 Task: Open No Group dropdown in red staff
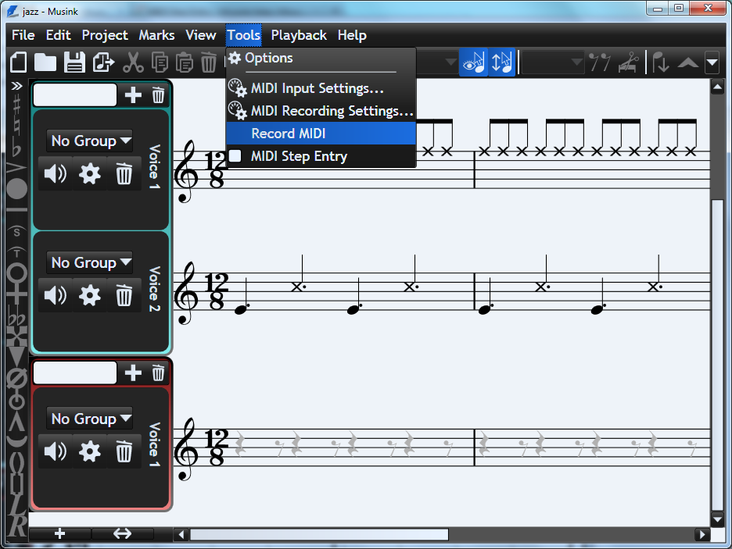[x=89, y=419]
